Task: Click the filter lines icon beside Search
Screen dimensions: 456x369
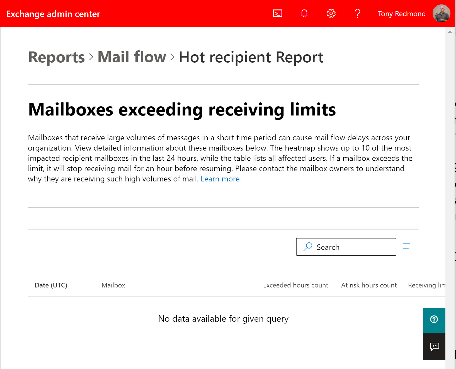Action: [x=407, y=246]
